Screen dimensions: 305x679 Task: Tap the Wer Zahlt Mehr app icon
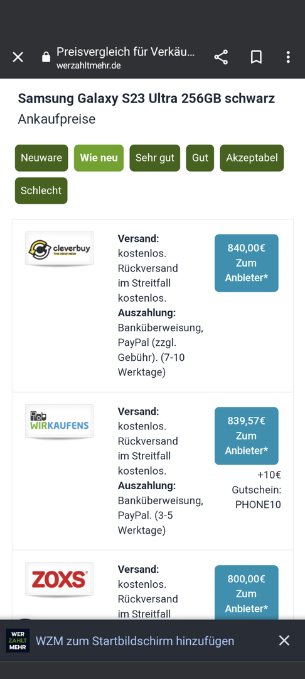pyautogui.click(x=18, y=641)
